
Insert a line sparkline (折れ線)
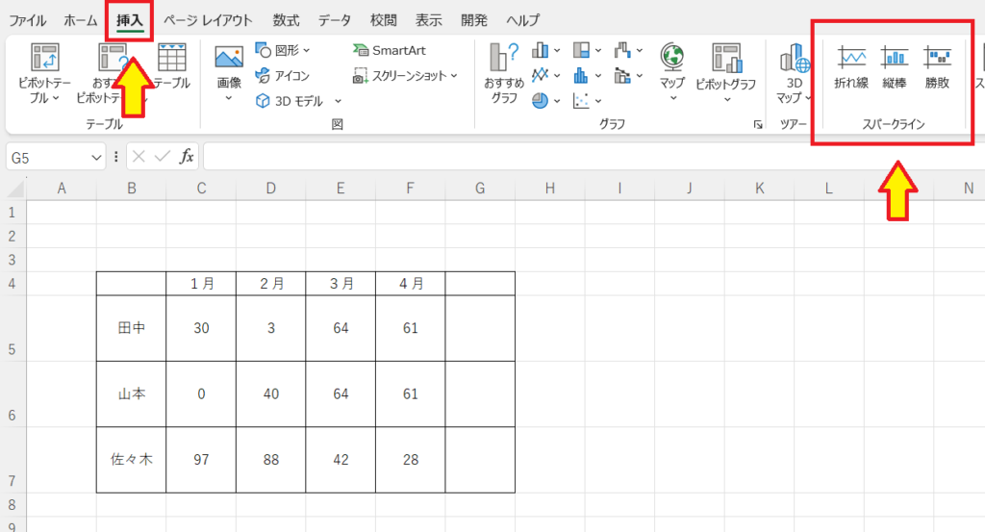coord(850,67)
